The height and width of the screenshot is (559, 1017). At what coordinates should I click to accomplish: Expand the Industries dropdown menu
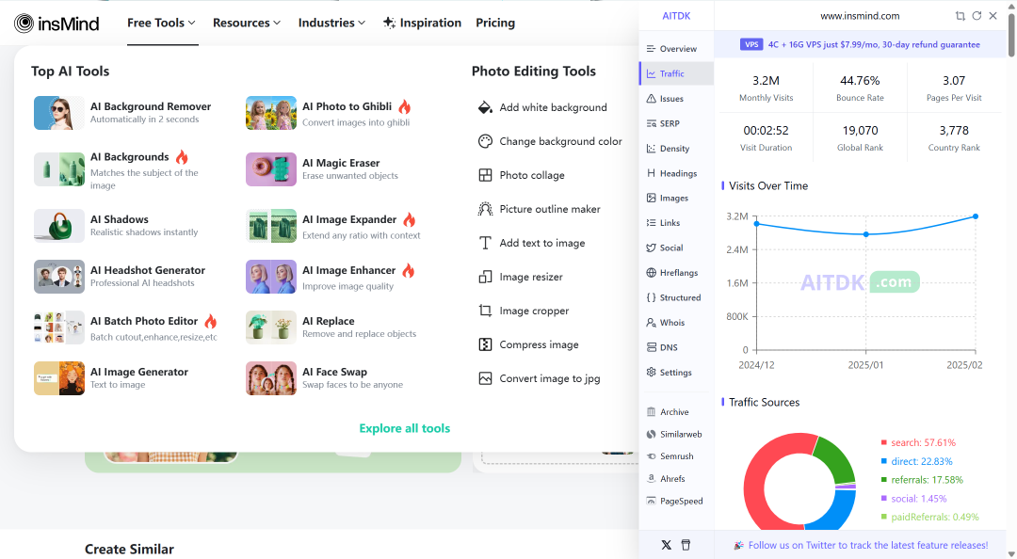[332, 23]
